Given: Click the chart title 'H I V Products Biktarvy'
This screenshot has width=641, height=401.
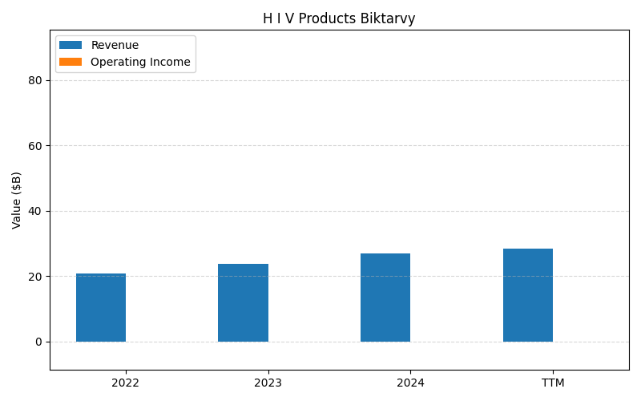Looking at the screenshot, I should (x=339, y=18).
